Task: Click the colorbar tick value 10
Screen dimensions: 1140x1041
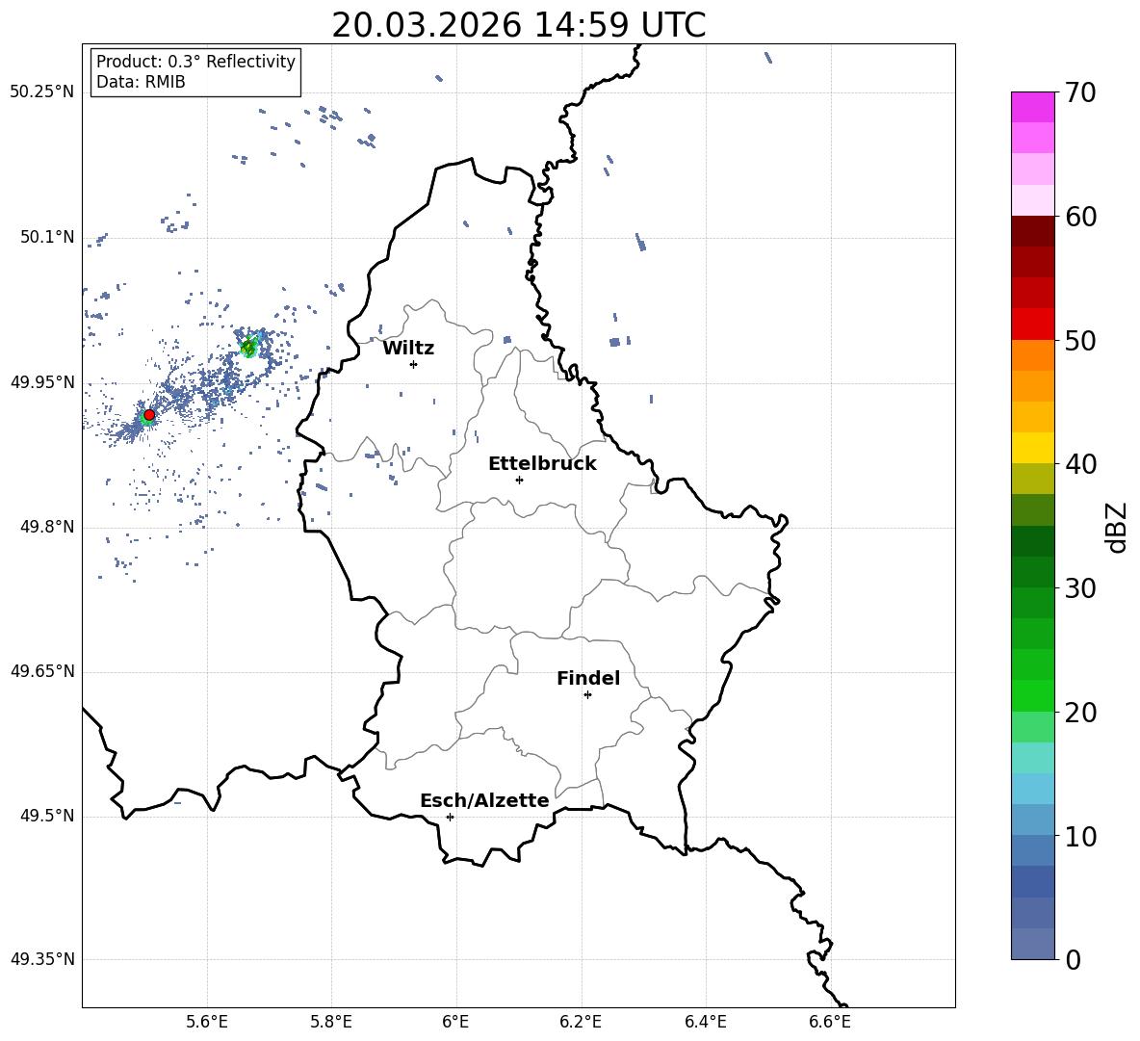Action: pyautogui.click(x=1080, y=836)
